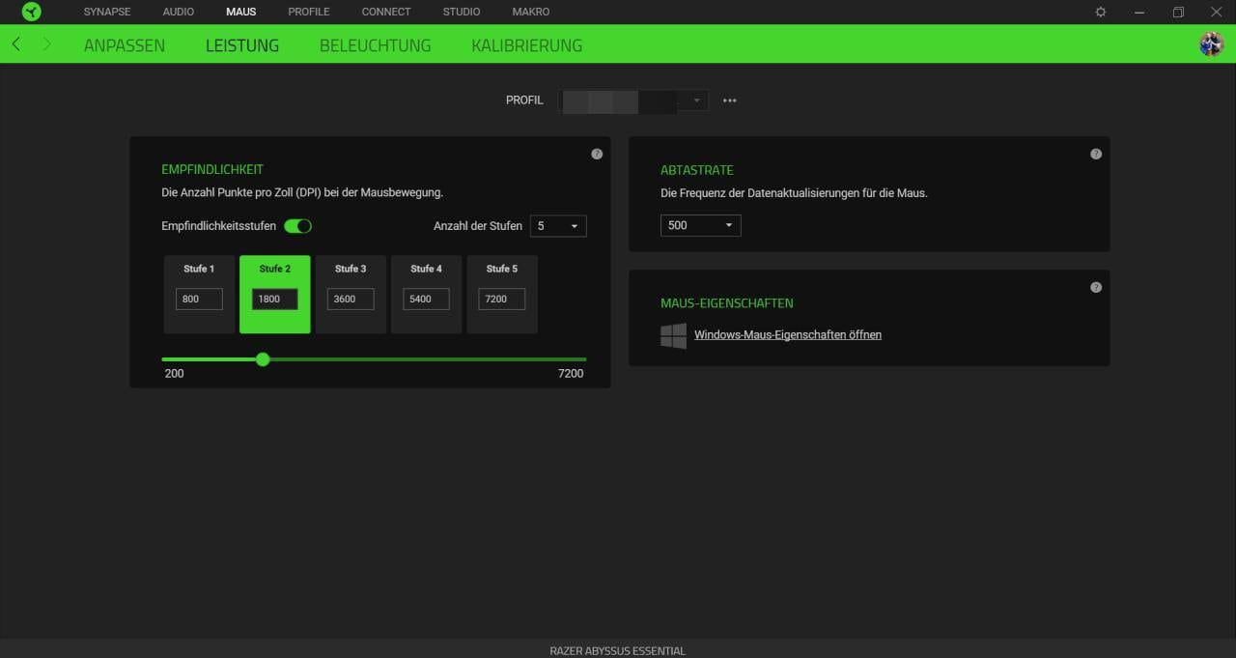
Task: Expand the Profil selection dropdown
Action: [x=633, y=100]
